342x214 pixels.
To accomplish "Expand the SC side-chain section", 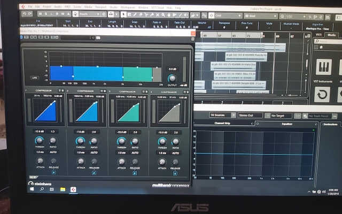I will click(x=33, y=177).
